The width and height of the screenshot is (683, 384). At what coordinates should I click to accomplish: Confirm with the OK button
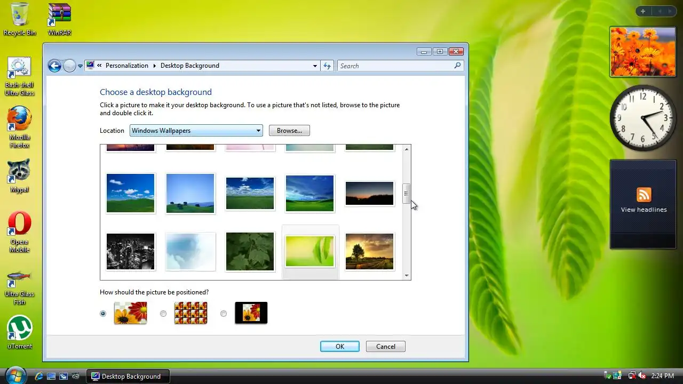pos(340,347)
